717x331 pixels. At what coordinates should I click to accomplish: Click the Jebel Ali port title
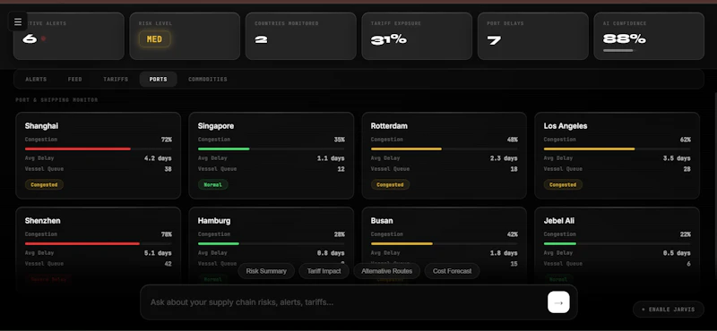559,221
